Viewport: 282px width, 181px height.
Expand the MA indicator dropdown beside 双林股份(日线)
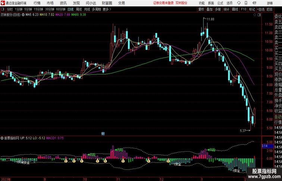coord(23,15)
